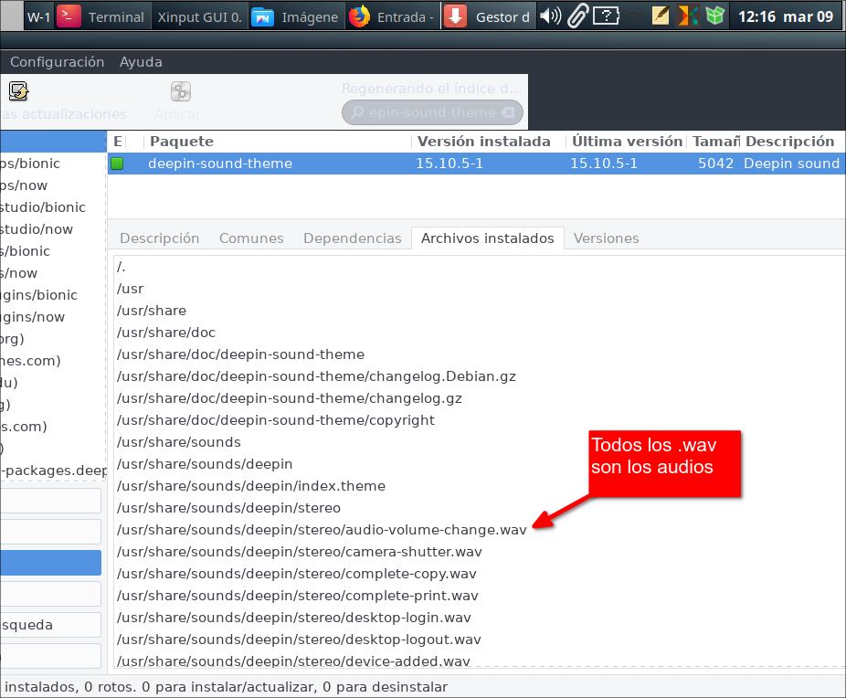The image size is (846, 698).
Task: Sort by Versión instalada column header
Action: (490, 142)
